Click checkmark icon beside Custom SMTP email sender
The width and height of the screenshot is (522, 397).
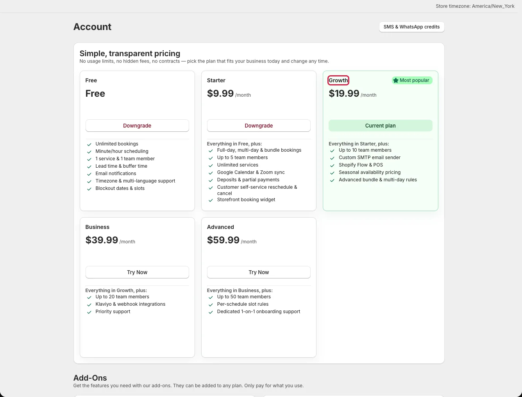(332, 158)
